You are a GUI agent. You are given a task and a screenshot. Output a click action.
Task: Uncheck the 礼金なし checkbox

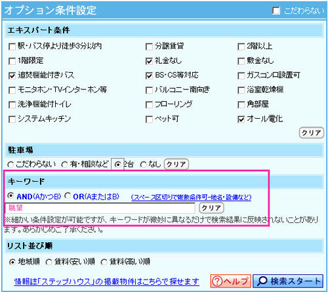[149, 61]
